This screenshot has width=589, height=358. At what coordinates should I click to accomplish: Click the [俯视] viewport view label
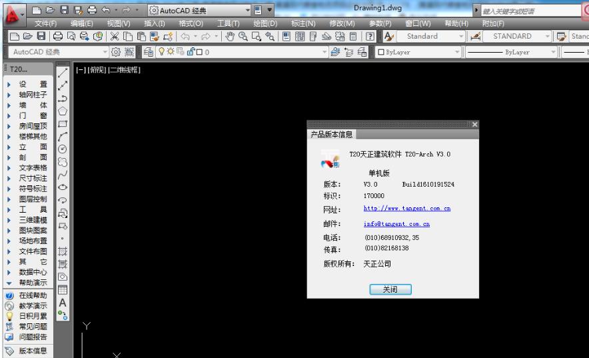(97, 69)
